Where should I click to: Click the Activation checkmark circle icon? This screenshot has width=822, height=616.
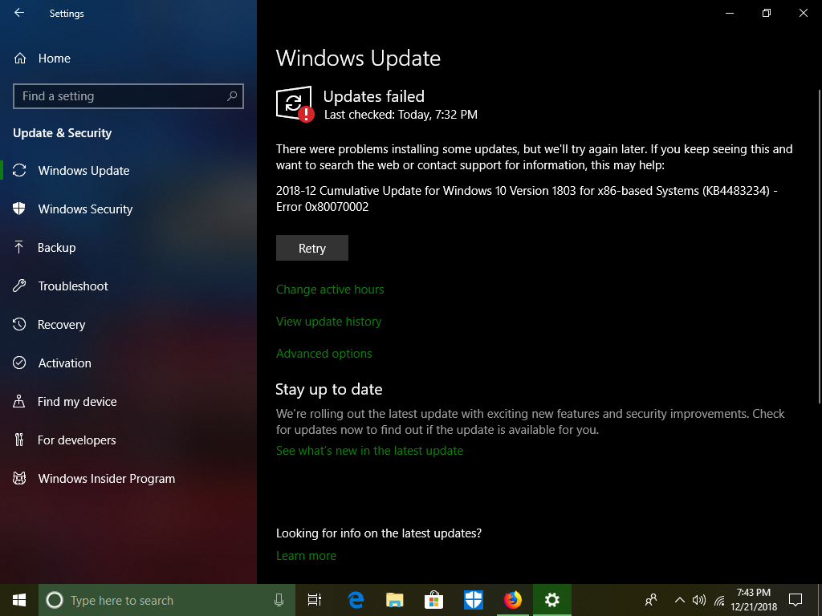[x=19, y=363]
